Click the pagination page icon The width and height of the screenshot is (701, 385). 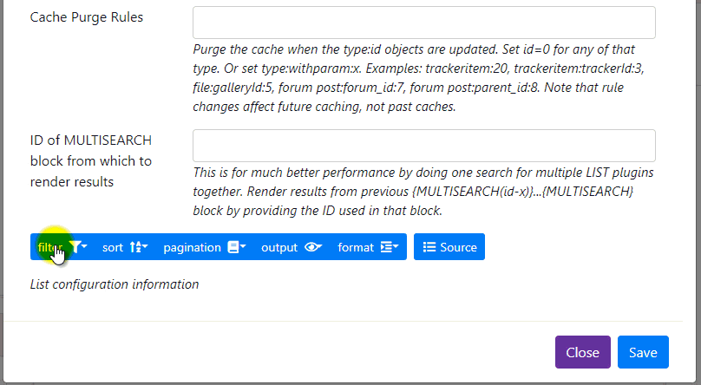pyautogui.click(x=233, y=247)
